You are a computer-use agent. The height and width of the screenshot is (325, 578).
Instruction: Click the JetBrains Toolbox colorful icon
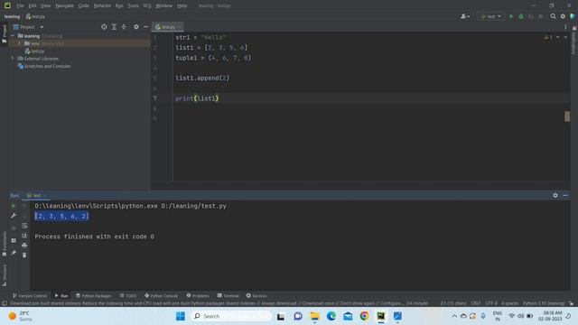(x=573, y=16)
